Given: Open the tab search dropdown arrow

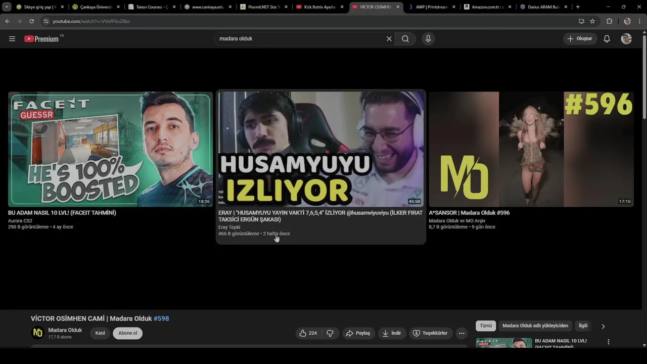Looking at the screenshot, I should tap(7, 7).
